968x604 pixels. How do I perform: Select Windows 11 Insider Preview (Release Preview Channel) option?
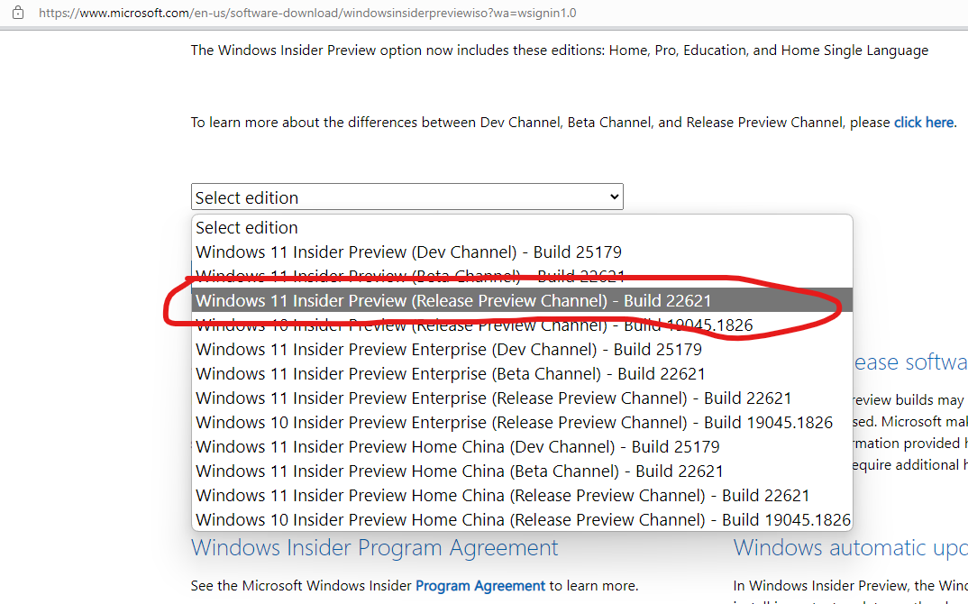pyautogui.click(x=522, y=301)
